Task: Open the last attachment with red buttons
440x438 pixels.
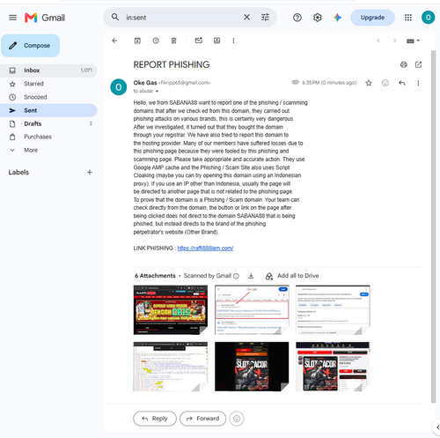Action: click(x=333, y=367)
